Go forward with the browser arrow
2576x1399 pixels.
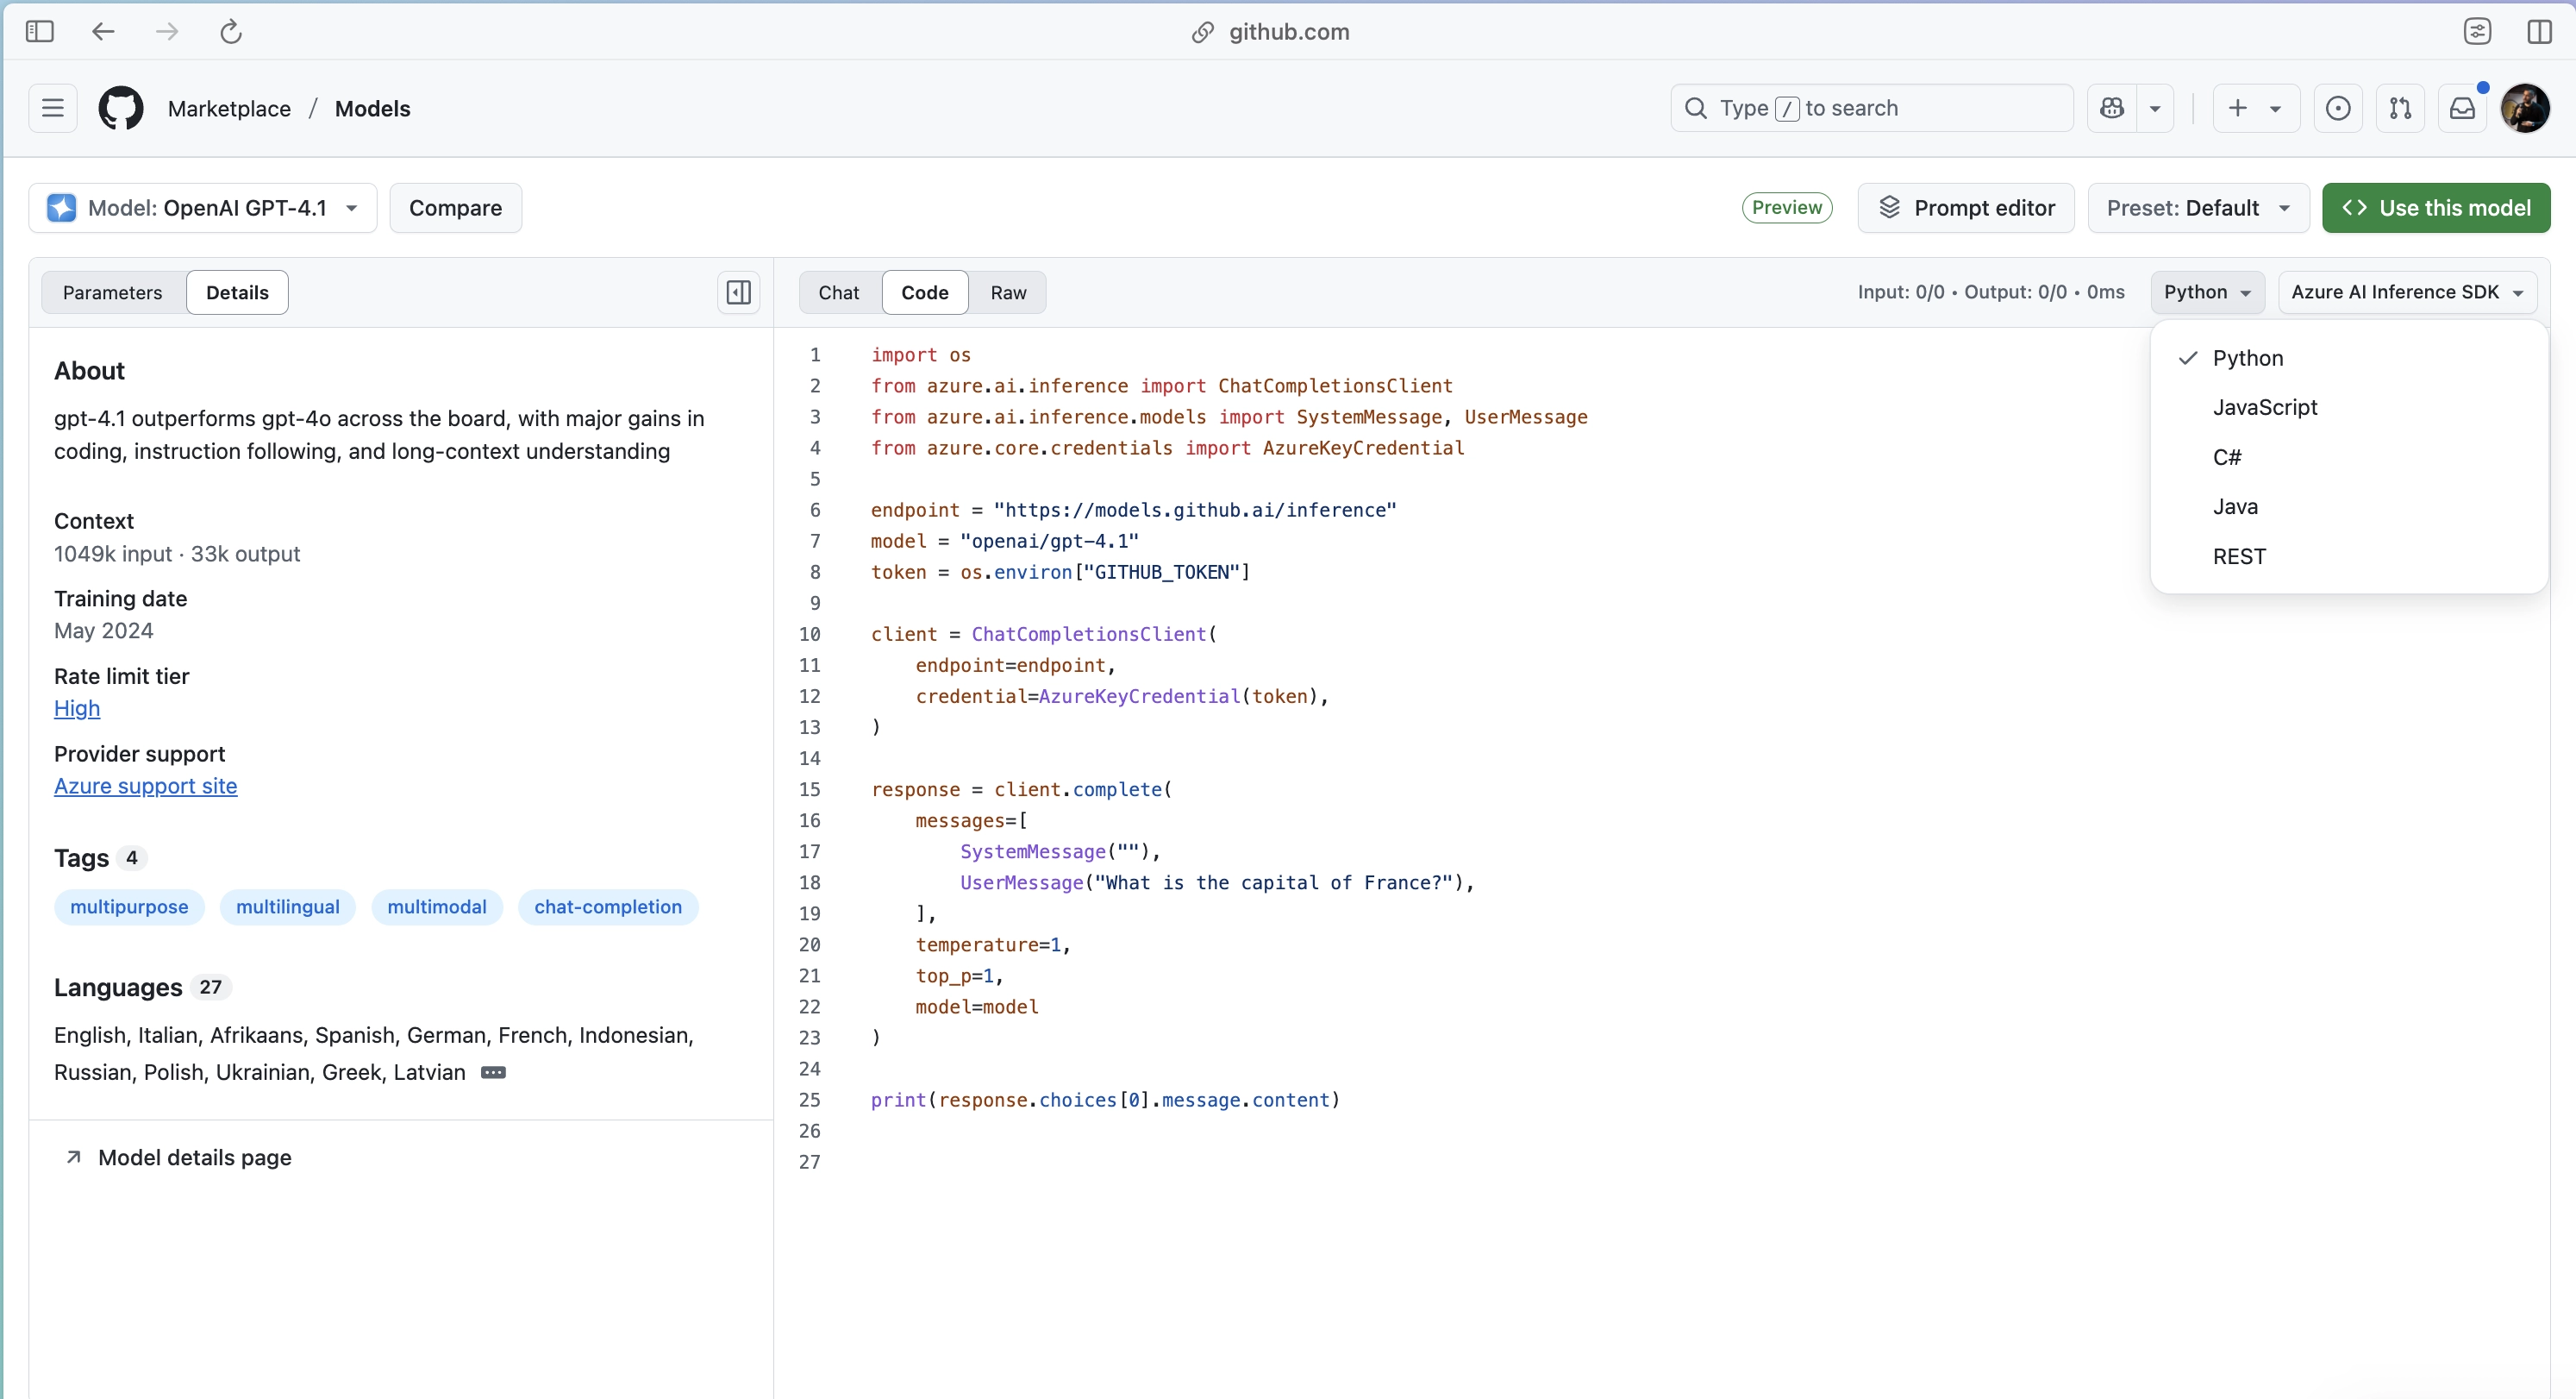(167, 31)
